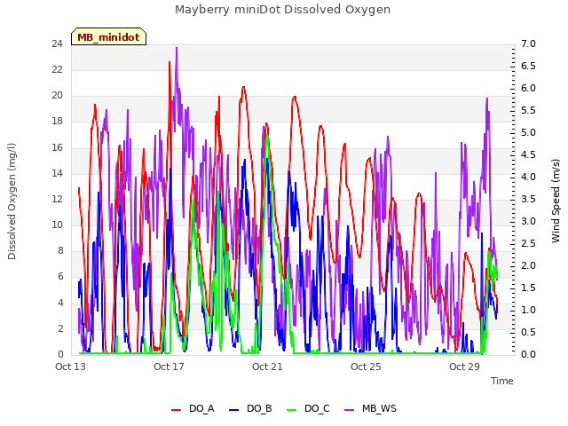
Task: Click the 6.5 value on right axis
Action: tap(529, 66)
